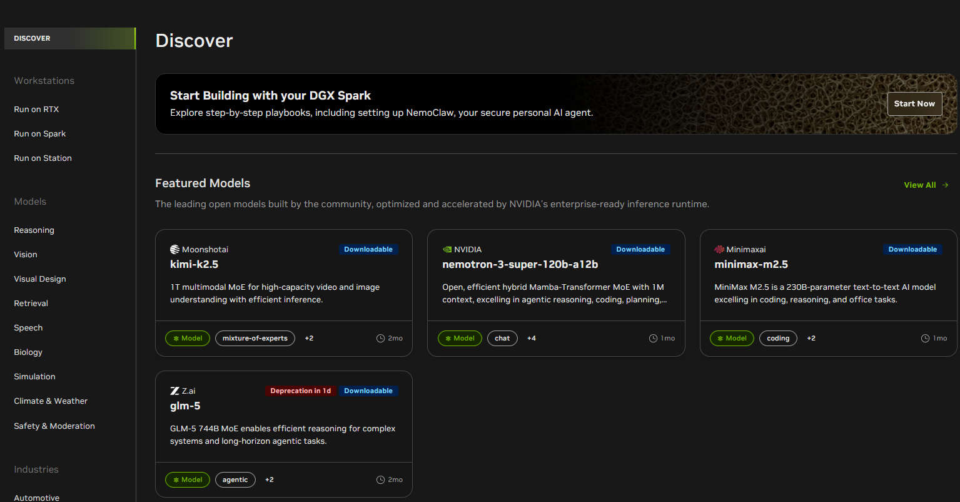
Task: Open the Simulation category
Action: [x=34, y=377]
